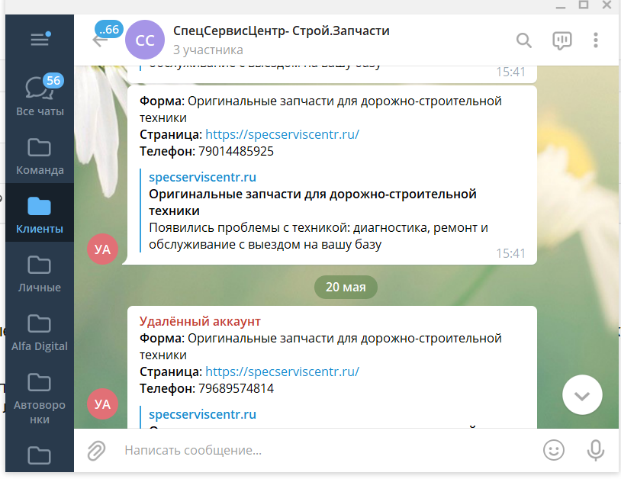This screenshot has height=479, width=621.
Task: Click phone number 79689574814
Action: pos(236,388)
